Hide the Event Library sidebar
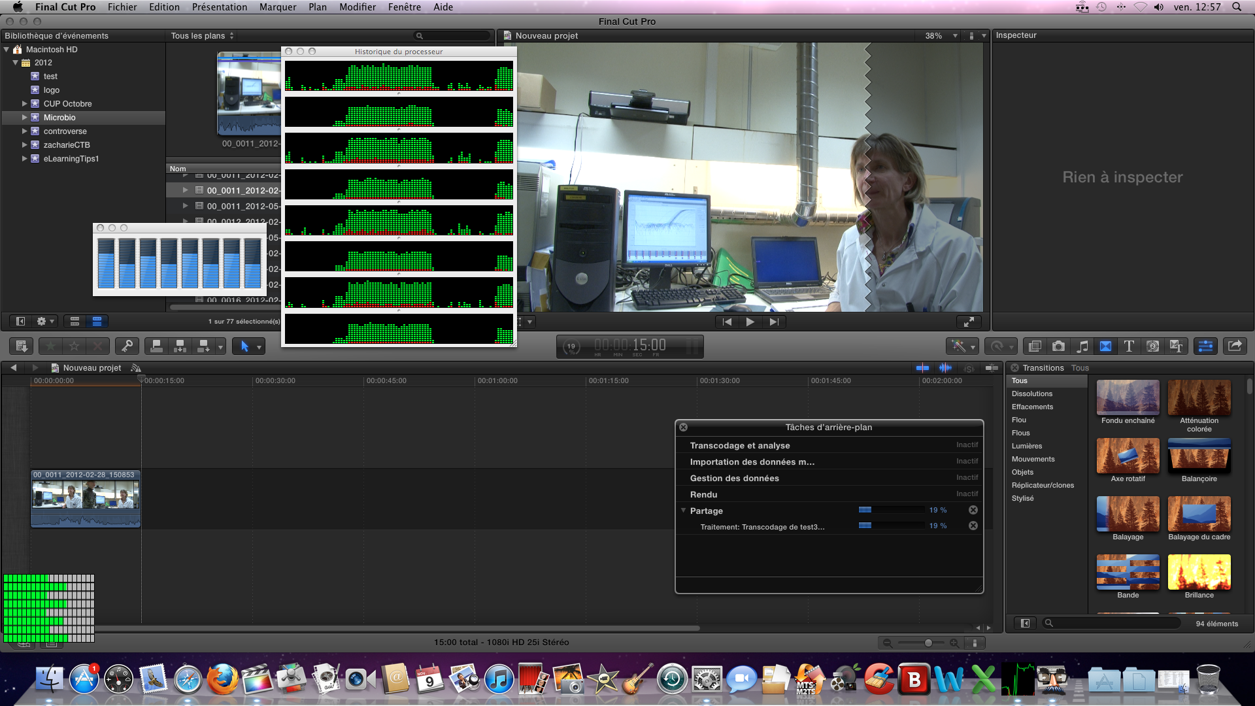1255x706 pixels. 20,321
